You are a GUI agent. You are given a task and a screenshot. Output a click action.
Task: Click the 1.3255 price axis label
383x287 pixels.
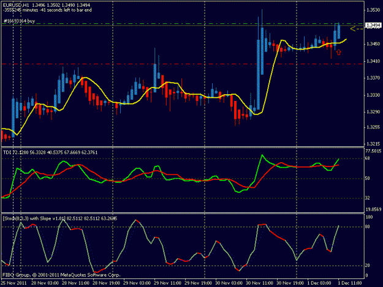pos(373,127)
